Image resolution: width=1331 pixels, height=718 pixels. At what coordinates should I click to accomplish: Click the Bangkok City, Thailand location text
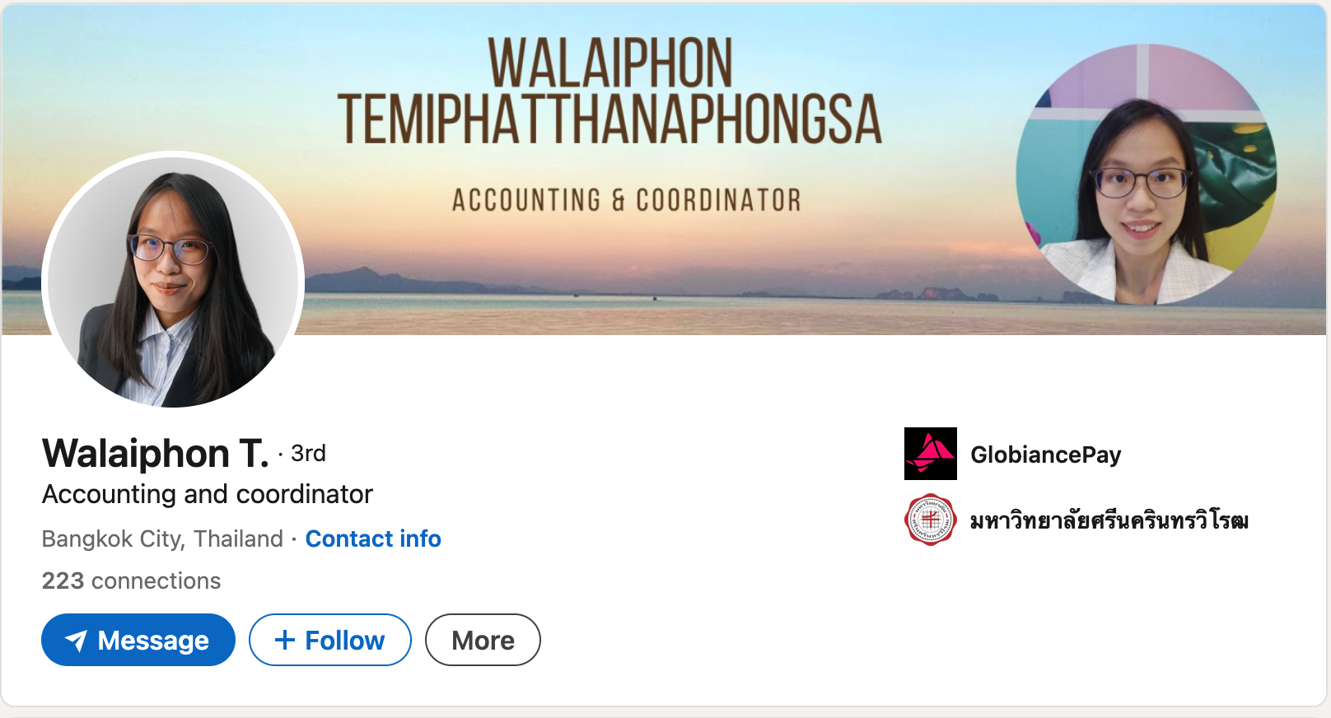coord(162,538)
